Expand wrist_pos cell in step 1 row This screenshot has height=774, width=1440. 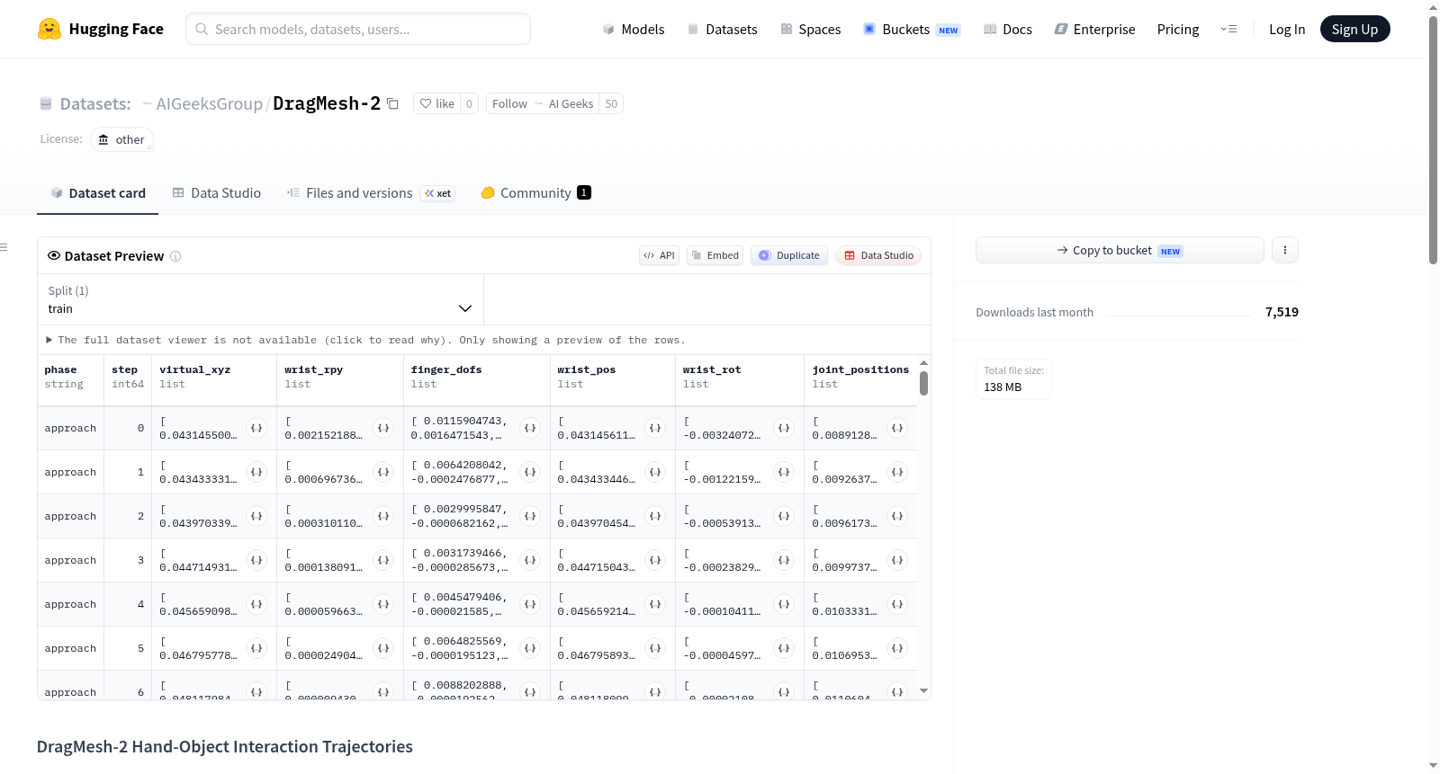click(655, 472)
